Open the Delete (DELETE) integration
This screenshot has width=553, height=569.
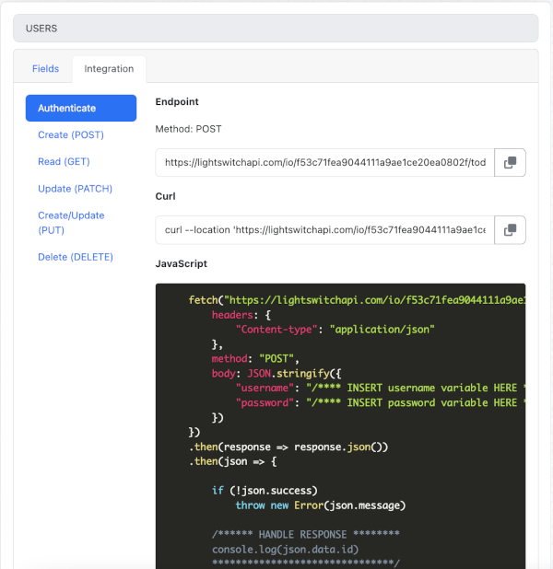click(x=76, y=257)
